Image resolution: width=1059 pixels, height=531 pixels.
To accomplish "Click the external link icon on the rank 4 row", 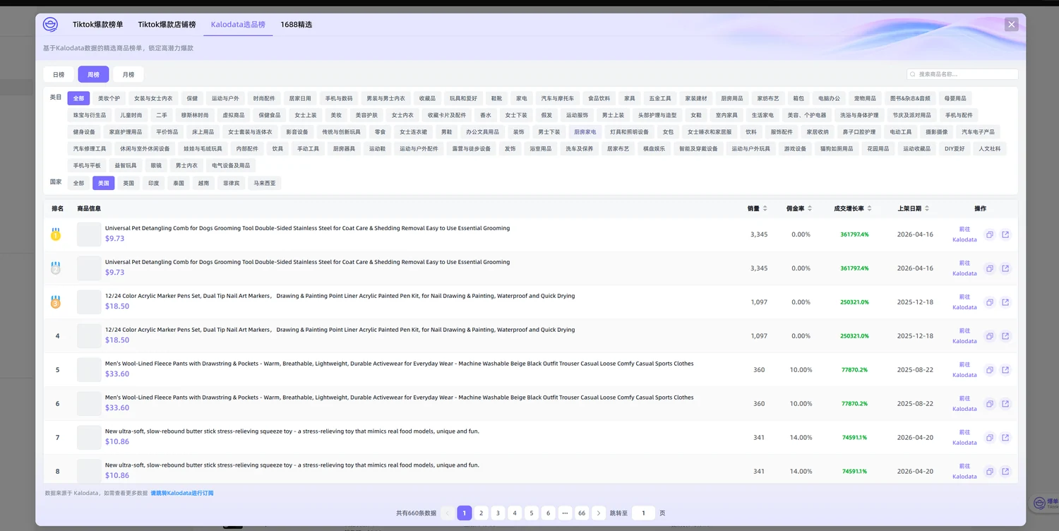I will point(1005,336).
